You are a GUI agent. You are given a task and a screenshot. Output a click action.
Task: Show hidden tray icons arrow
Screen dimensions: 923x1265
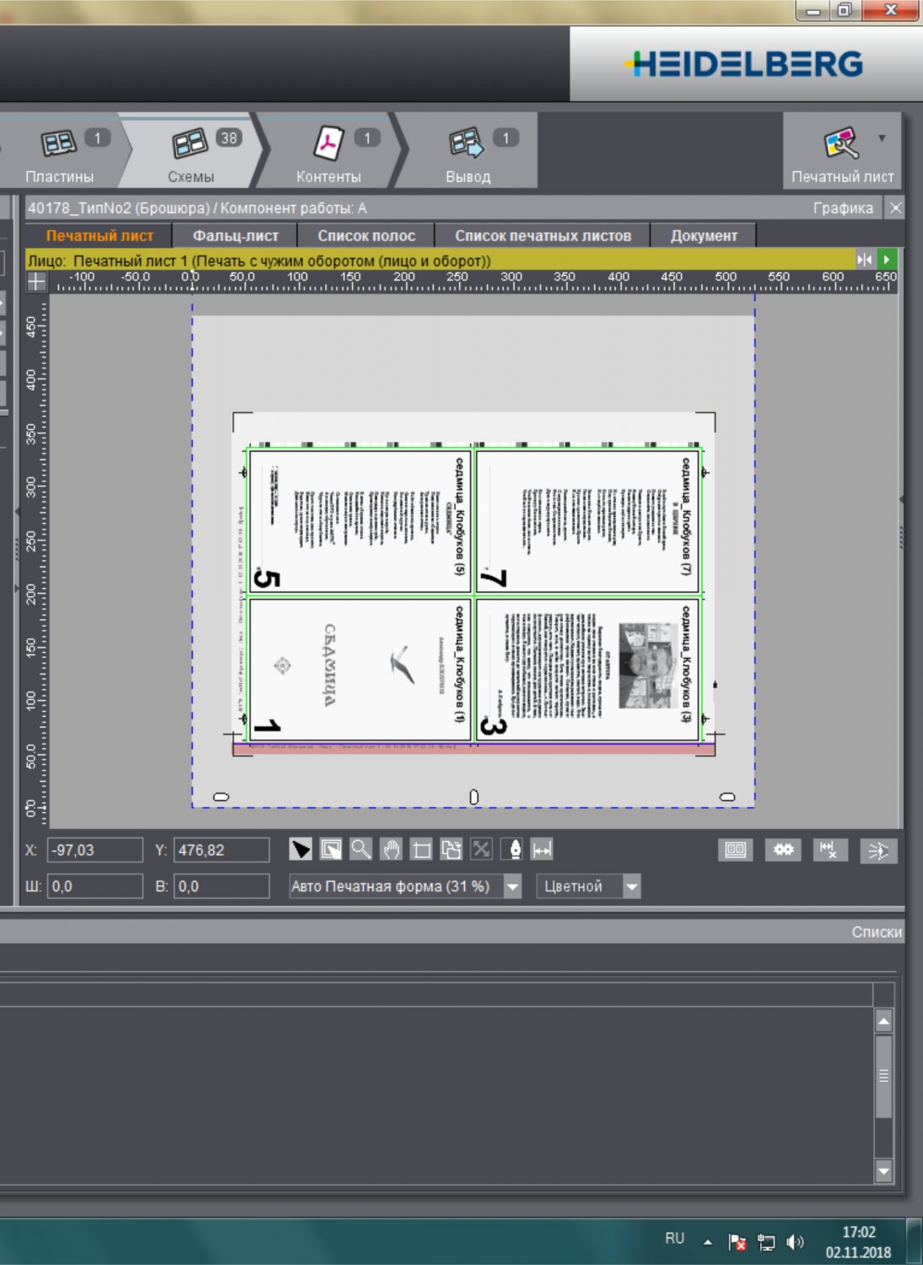(x=708, y=1241)
